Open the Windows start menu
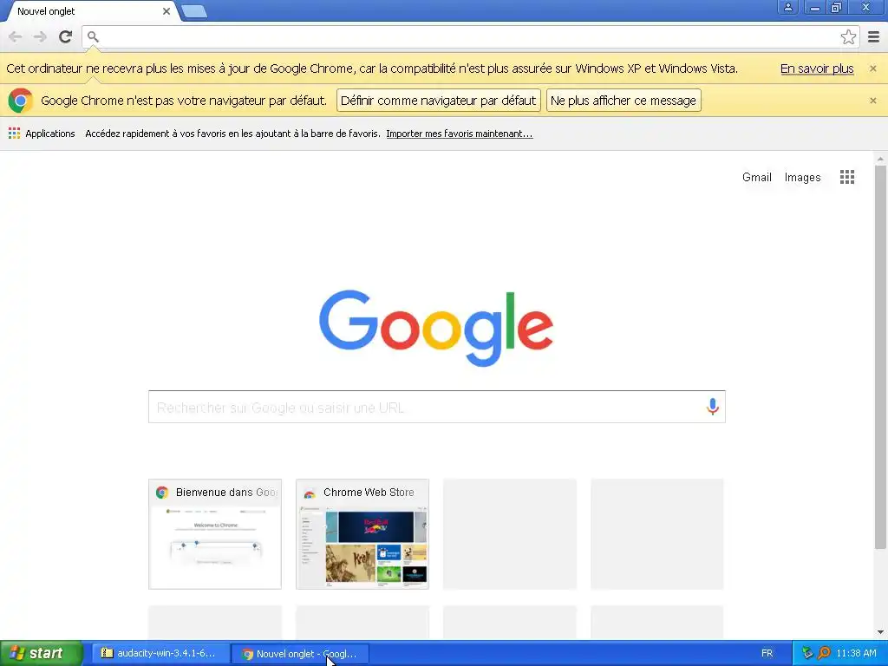Viewport: 888px width, 666px height. pos(42,653)
